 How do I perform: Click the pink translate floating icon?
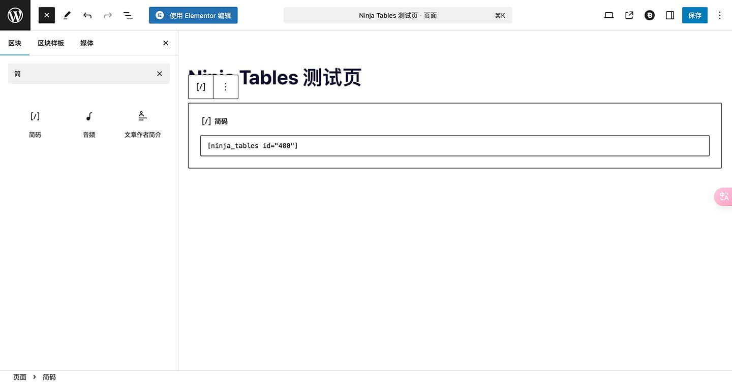(724, 197)
